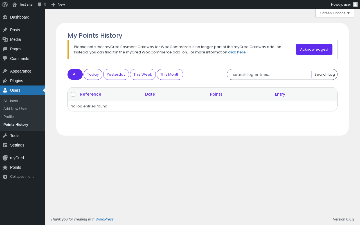Open Add New User submenu item
The image size is (360, 225).
point(15,109)
